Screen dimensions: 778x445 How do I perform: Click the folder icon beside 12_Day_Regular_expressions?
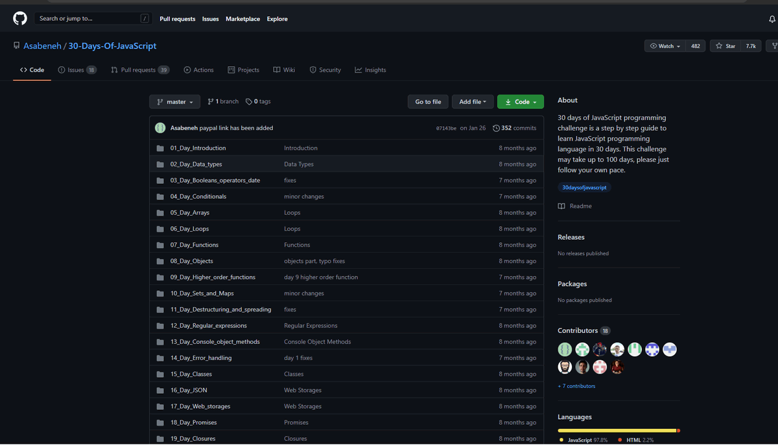point(160,326)
